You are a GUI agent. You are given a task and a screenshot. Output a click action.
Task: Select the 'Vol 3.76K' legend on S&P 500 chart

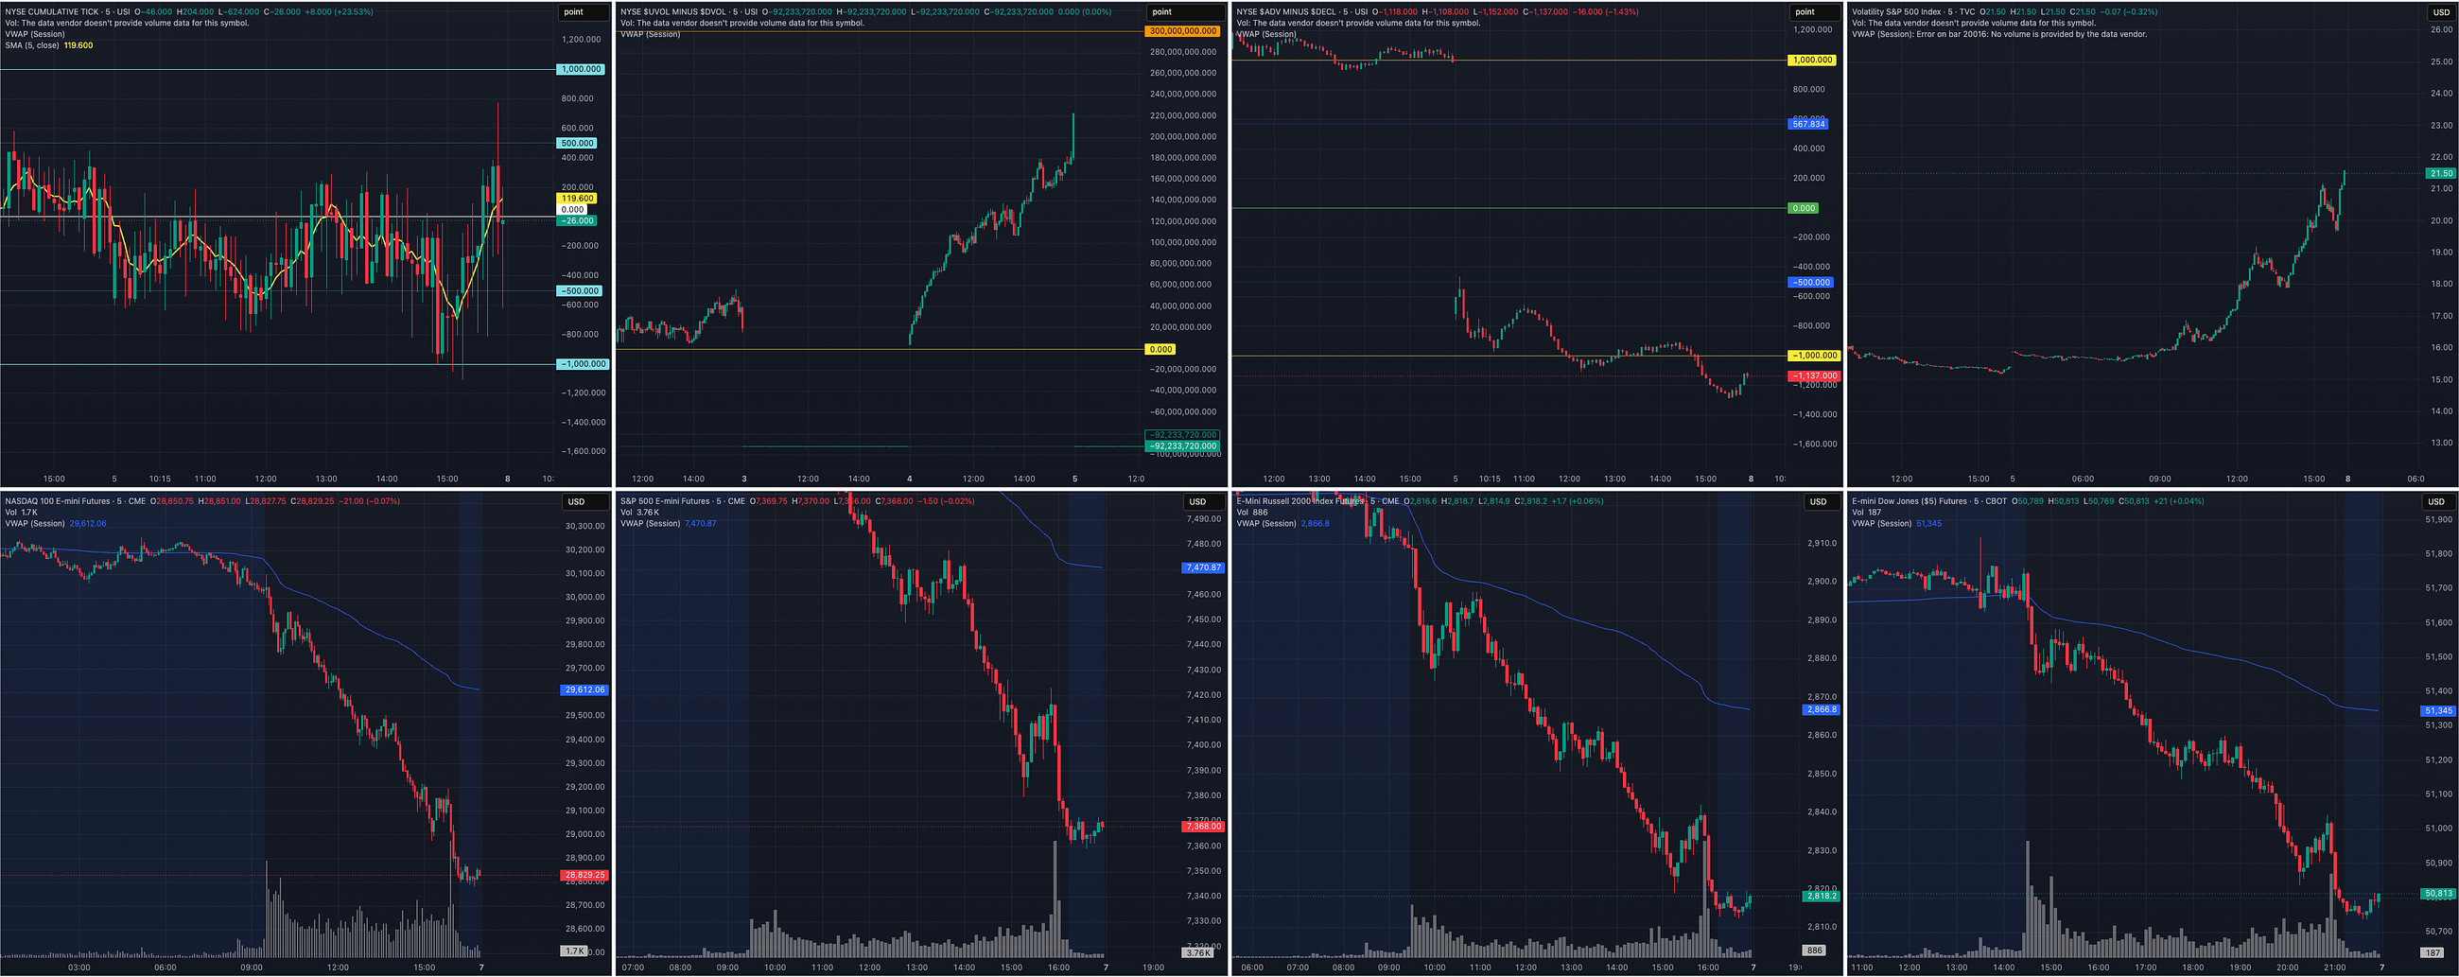coord(639,513)
